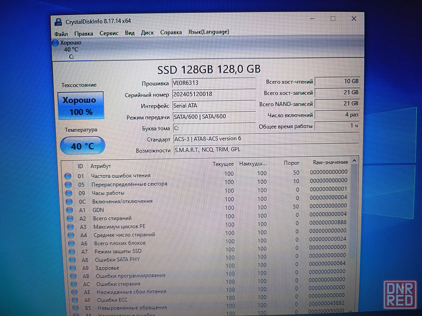Click the transfer mode field SATA/600
The height and width of the screenshot is (316, 422).
214,117
